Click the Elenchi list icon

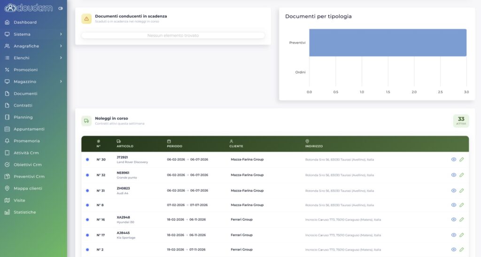7,58
